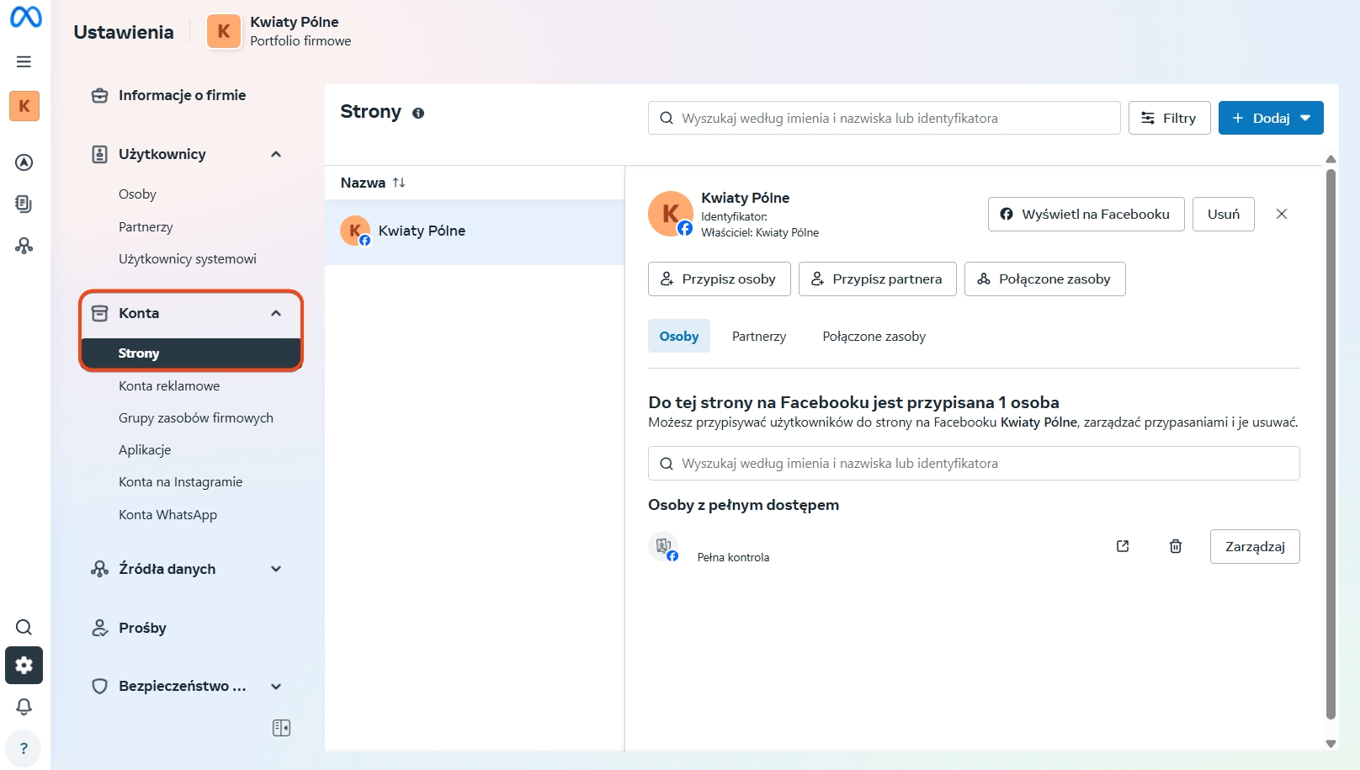Click the search magnifier icon in rail

pyautogui.click(x=24, y=627)
